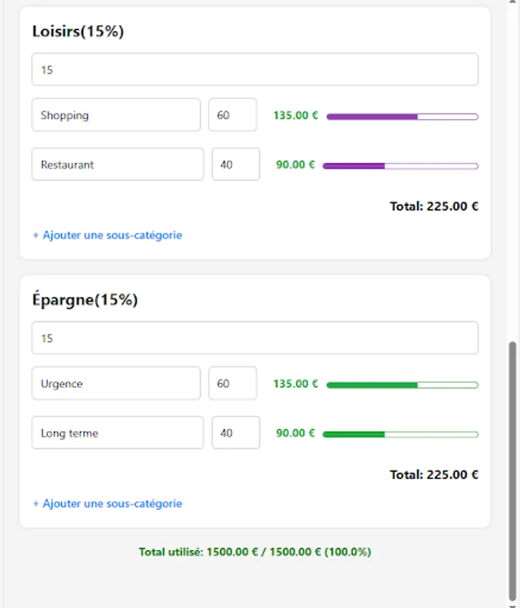Viewport: 520px width, 608px height.
Task: Select the Long terme subcategory name field
Action: 118,433
